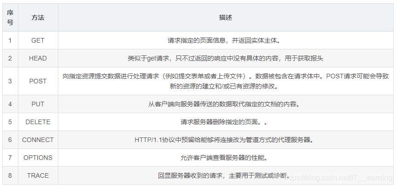Select the DELETE method cell
Screen dimensions: 396x186
click(38, 122)
